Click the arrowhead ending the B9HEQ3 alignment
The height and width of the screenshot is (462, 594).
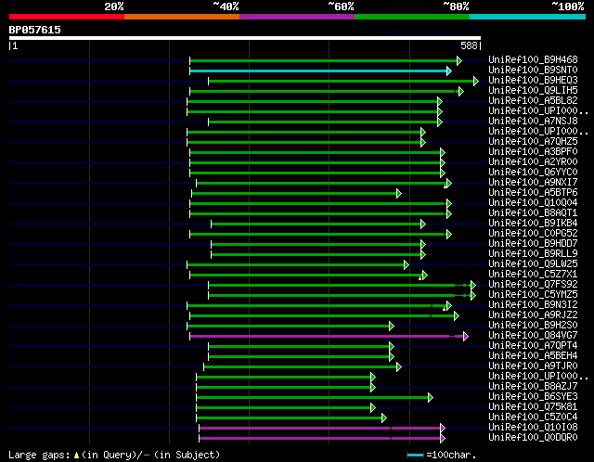(476, 81)
